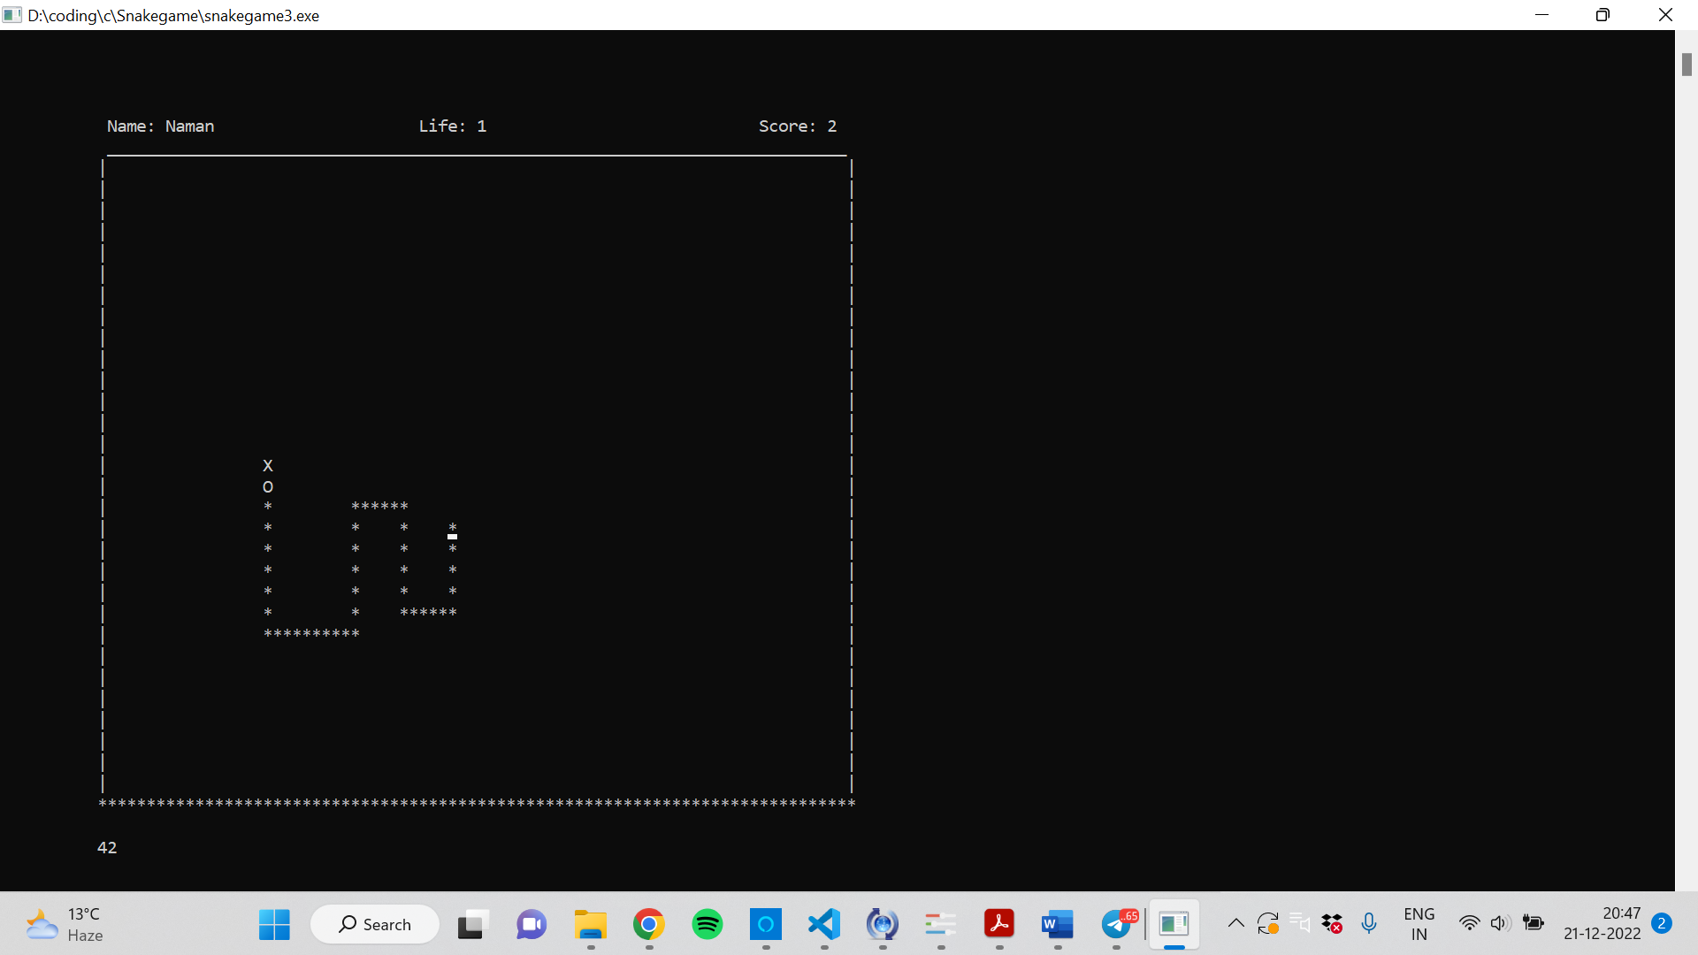Viewport: 1698px width, 955px height.
Task: Click the 'Score: 2' text in the console
Action: 797,126
